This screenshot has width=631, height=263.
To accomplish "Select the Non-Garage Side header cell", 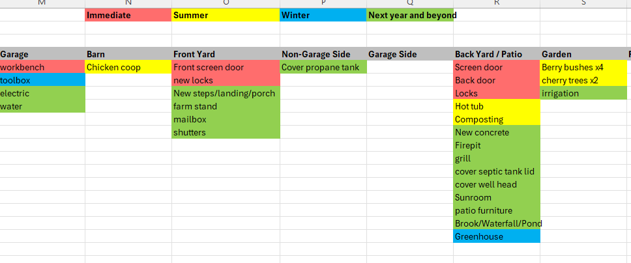I will tap(323, 54).
